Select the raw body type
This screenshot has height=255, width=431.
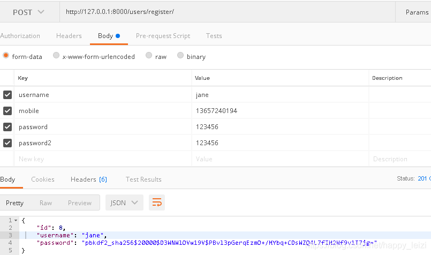(149, 56)
